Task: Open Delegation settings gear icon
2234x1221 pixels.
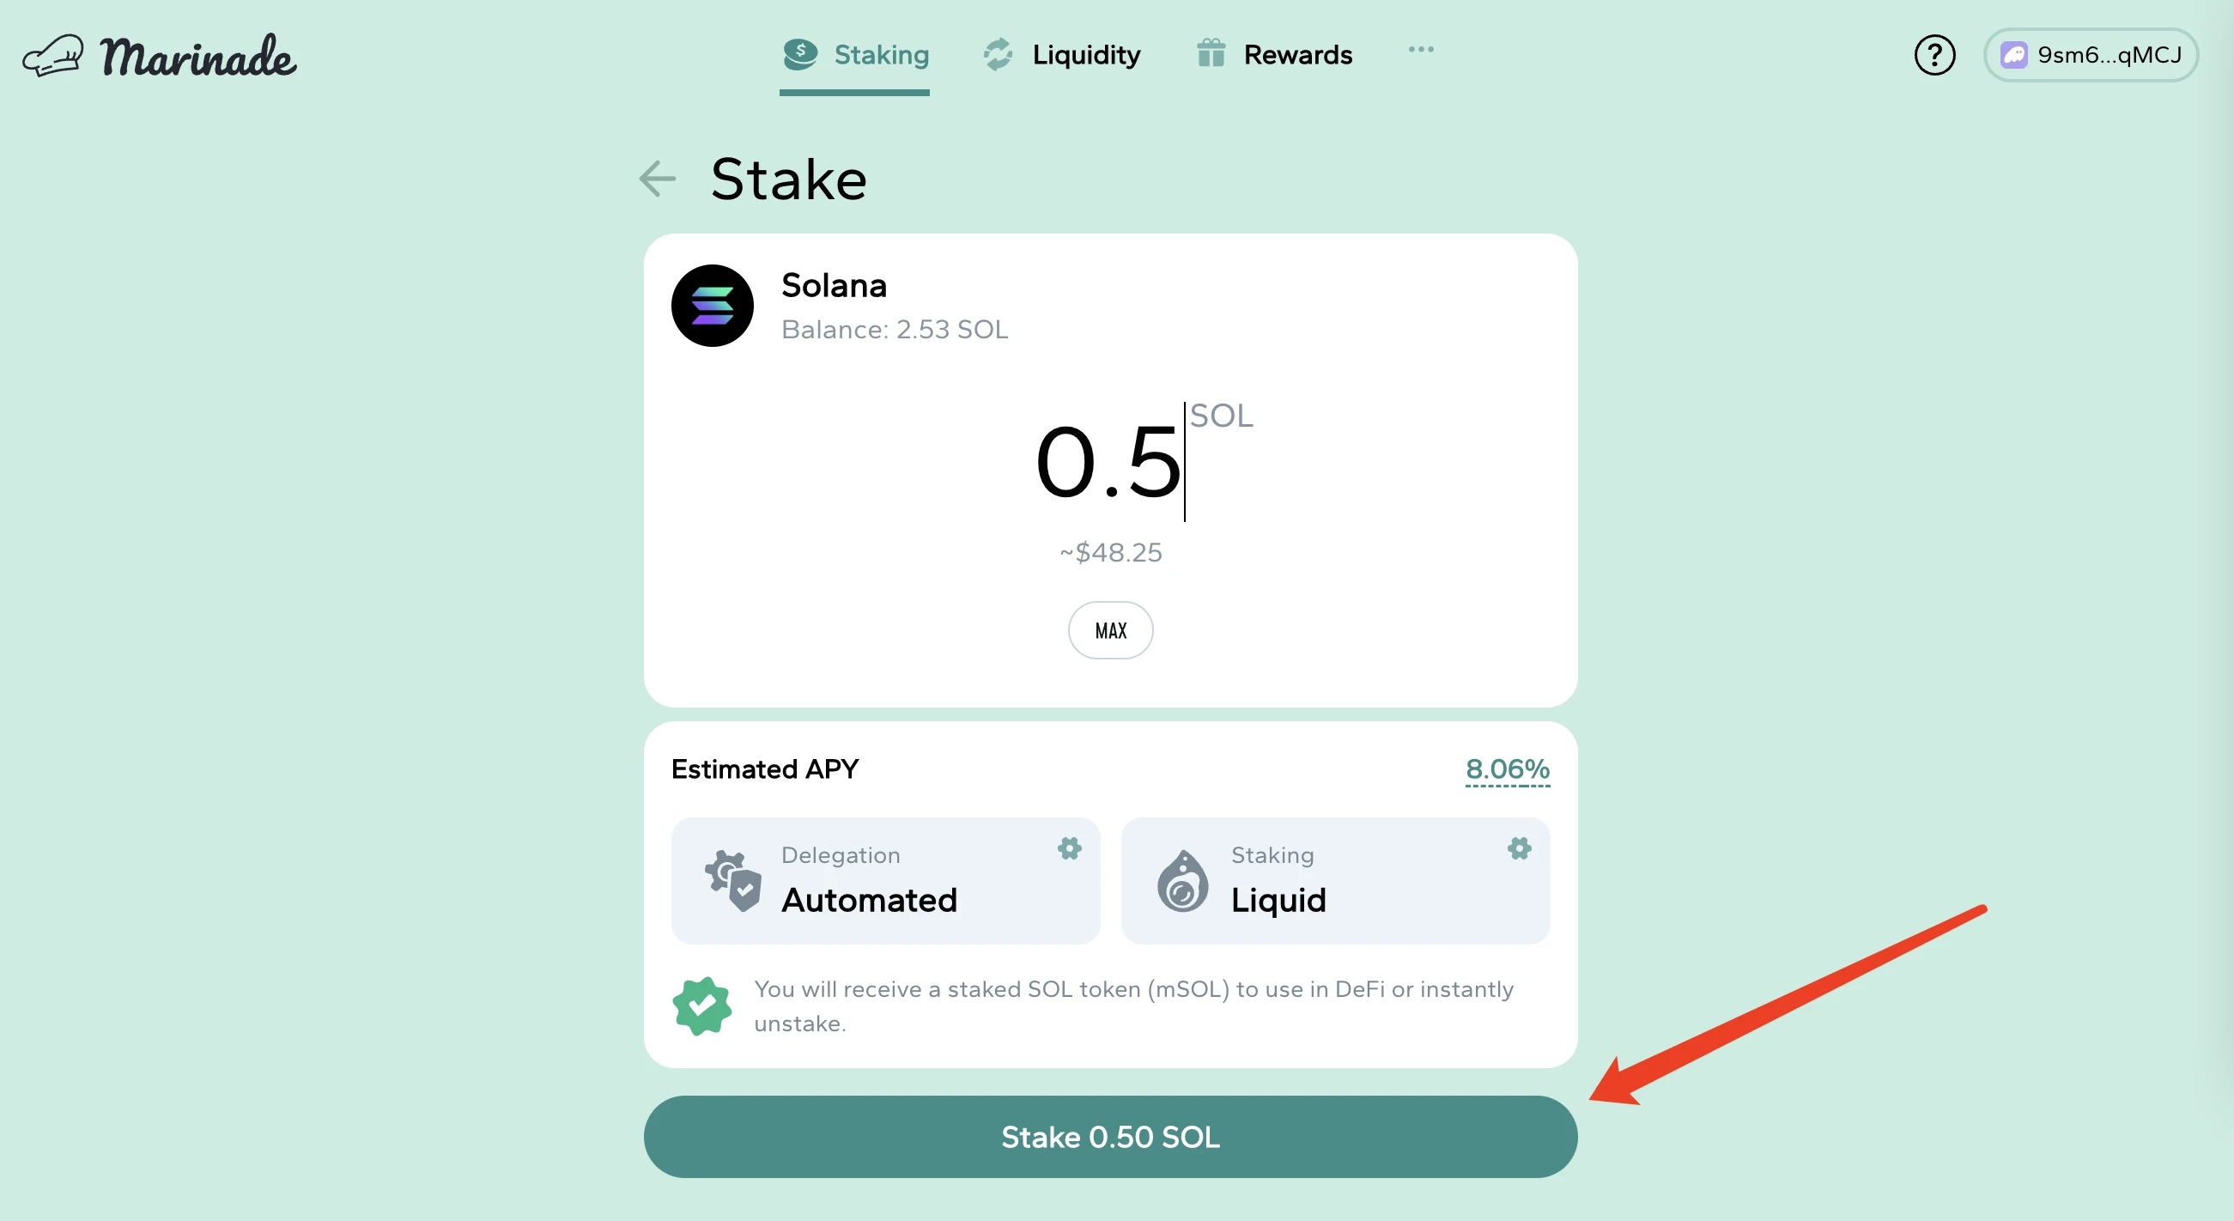Action: point(1069,848)
